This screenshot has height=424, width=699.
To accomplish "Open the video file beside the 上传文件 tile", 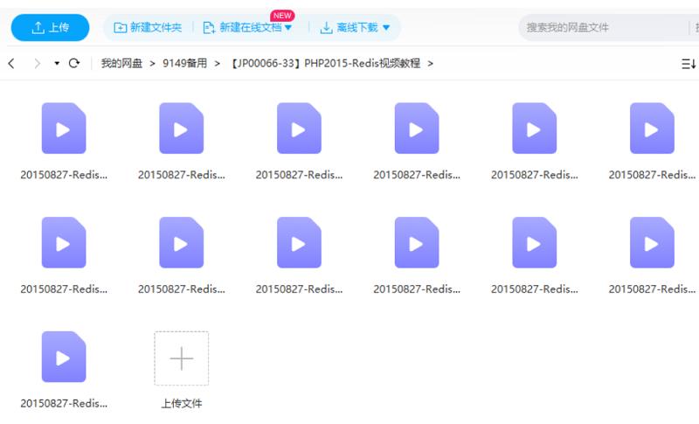I will (64, 357).
